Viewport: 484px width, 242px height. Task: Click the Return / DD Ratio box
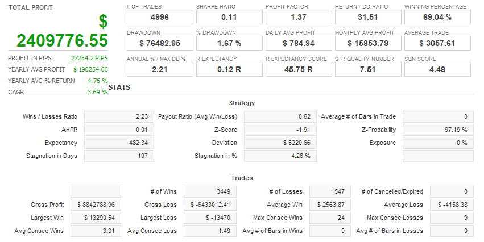(x=368, y=17)
